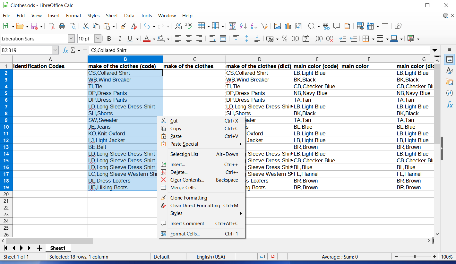
Task: Toggle Center Horizontally alignment
Action: [x=189, y=39]
